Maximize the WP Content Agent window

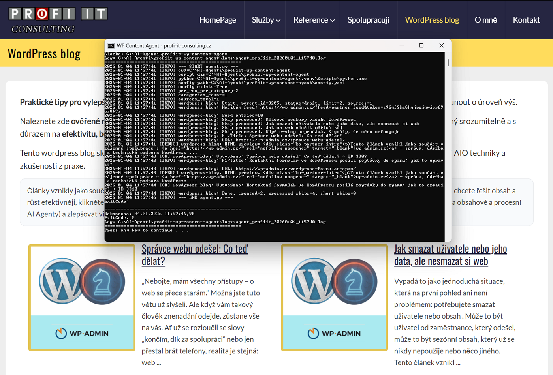421,45
